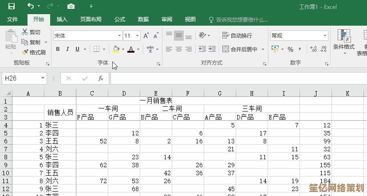Switch to the 插入 ribbon tab
Viewport: 367px width, 196px height.
(62, 19)
